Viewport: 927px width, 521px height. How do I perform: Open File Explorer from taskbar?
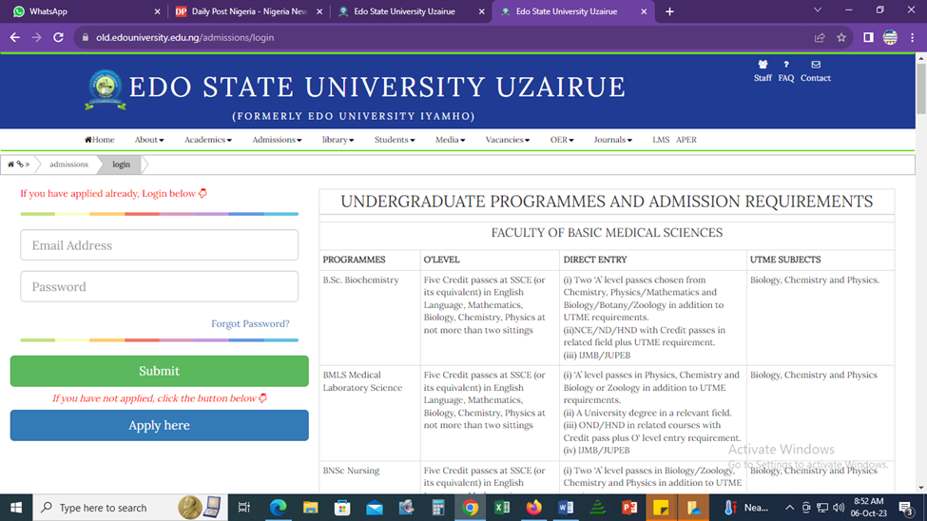pos(310,508)
